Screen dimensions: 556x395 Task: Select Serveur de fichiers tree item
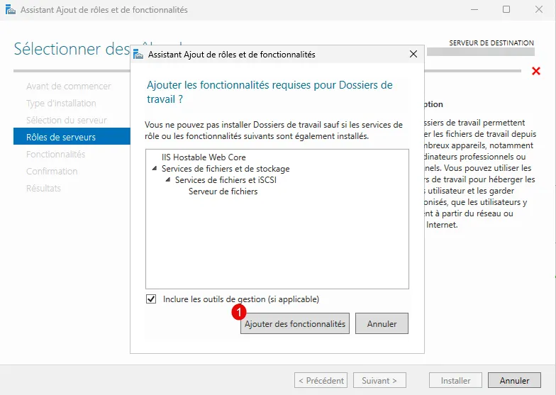tap(223, 191)
